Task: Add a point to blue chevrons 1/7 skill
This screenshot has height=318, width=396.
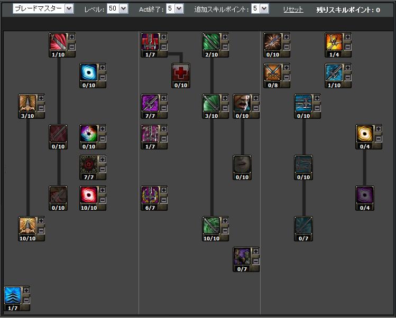Action: (26, 290)
